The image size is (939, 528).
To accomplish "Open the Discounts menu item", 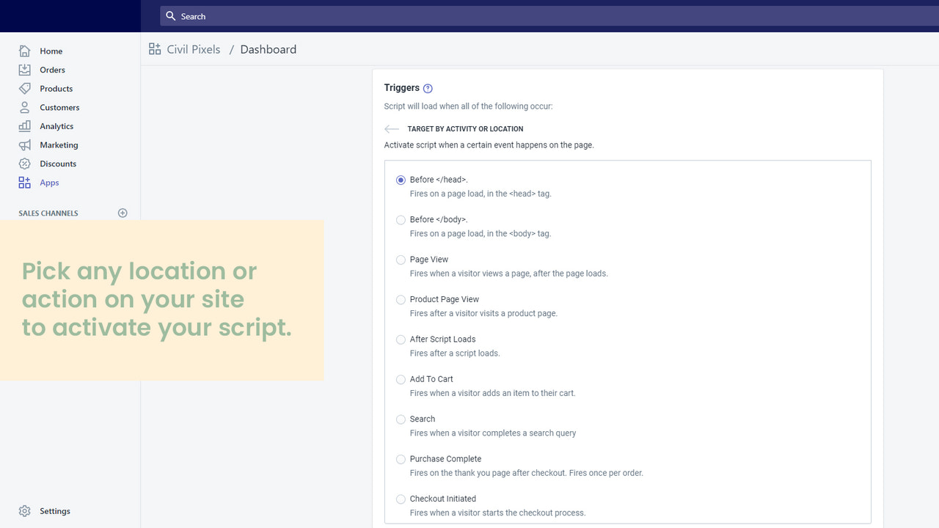I will pos(58,164).
